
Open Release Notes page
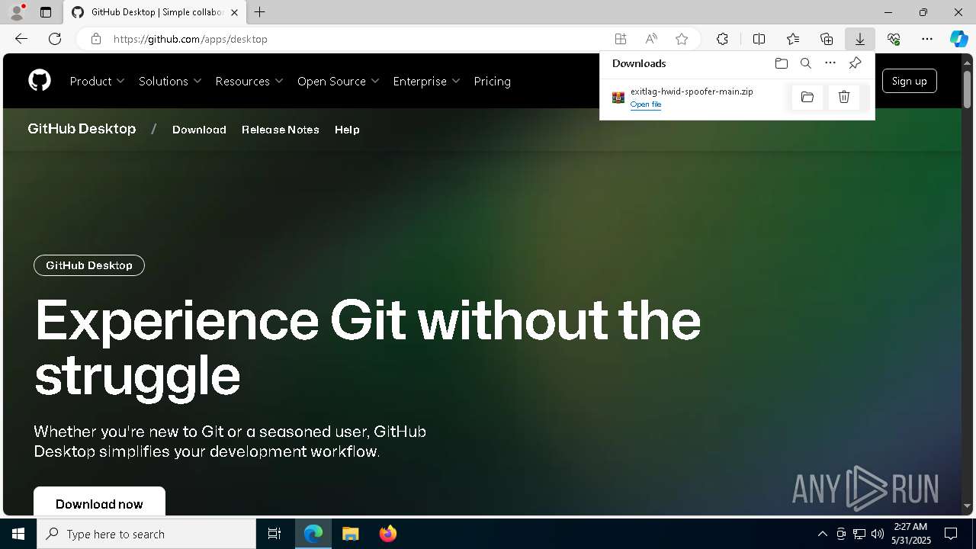coord(281,130)
